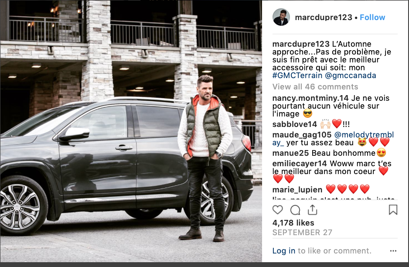Screen dimensions: 409x267
Task: Open the September 27 post date
Action: 302,233
